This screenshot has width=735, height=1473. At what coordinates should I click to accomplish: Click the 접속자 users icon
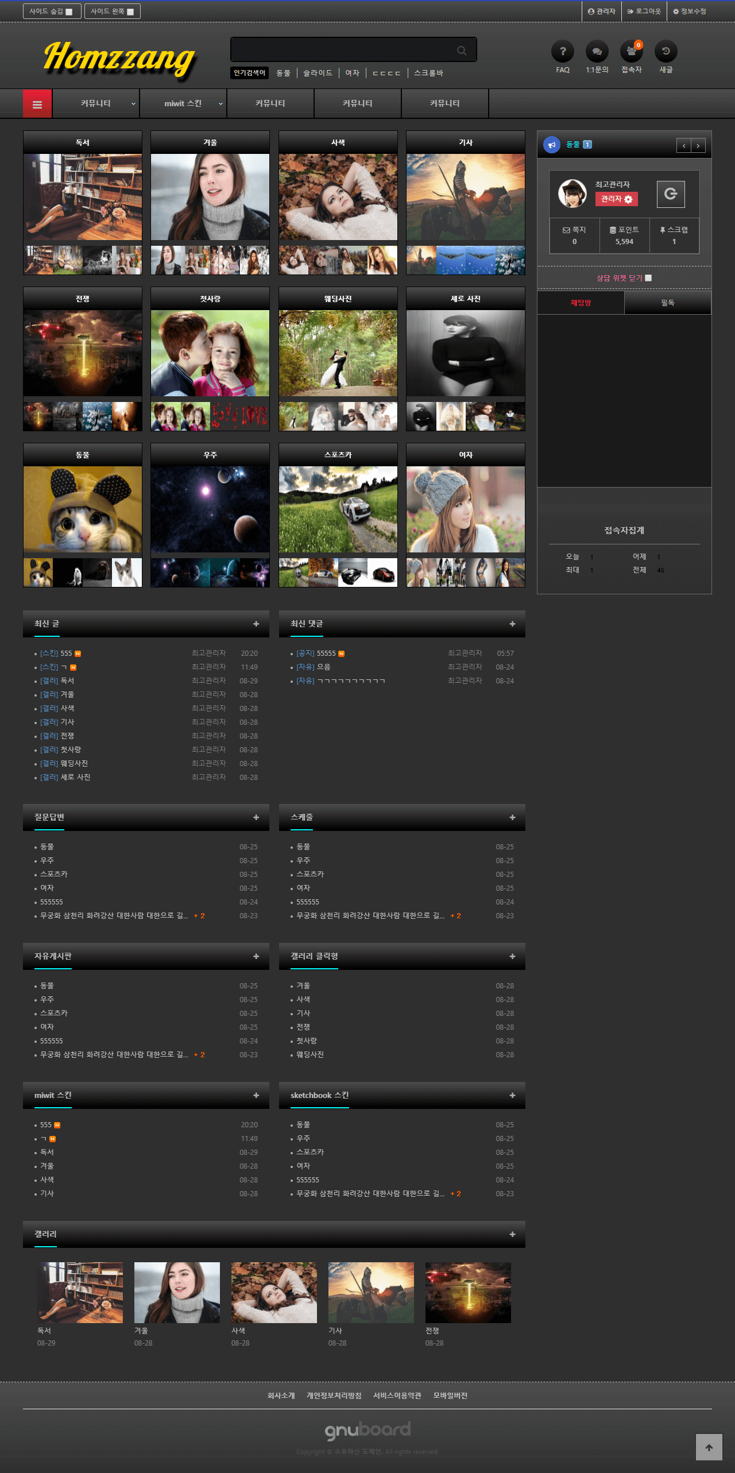(x=631, y=52)
